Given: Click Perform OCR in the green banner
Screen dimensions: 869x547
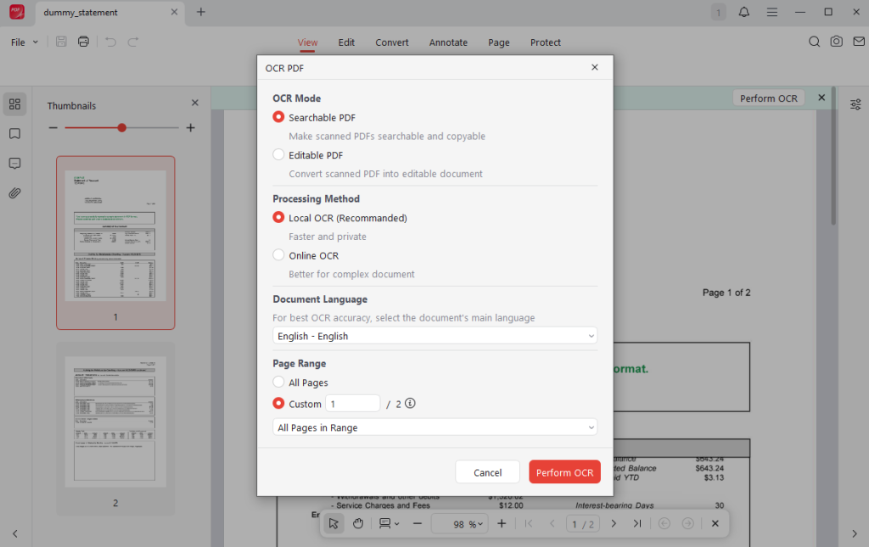Looking at the screenshot, I should tap(769, 98).
